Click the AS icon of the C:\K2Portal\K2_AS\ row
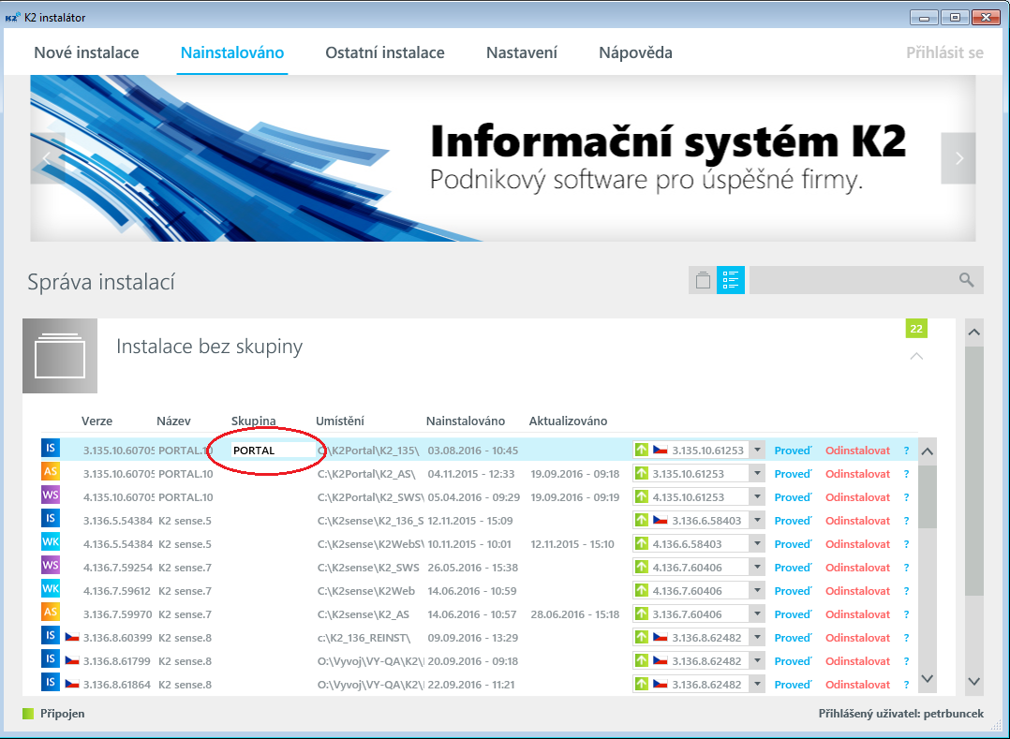This screenshot has width=1010, height=739. click(51, 471)
